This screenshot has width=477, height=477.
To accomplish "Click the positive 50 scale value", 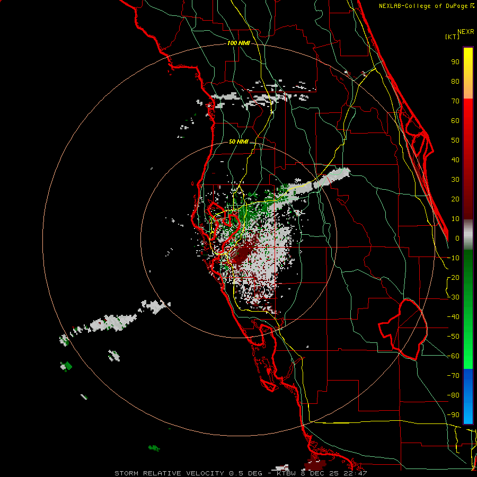I will pos(455,140).
